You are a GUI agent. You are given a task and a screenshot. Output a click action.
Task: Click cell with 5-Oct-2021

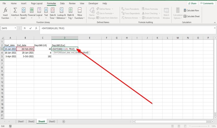point(25,56)
